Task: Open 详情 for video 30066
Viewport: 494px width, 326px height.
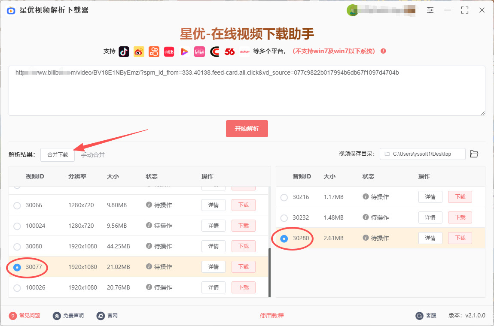Action: (x=213, y=205)
